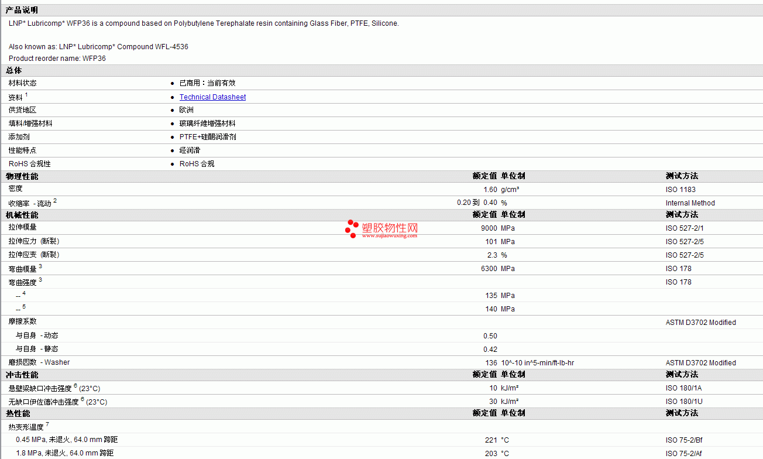Click the RoHS 合规性 label
The image size is (763, 459).
(30, 164)
